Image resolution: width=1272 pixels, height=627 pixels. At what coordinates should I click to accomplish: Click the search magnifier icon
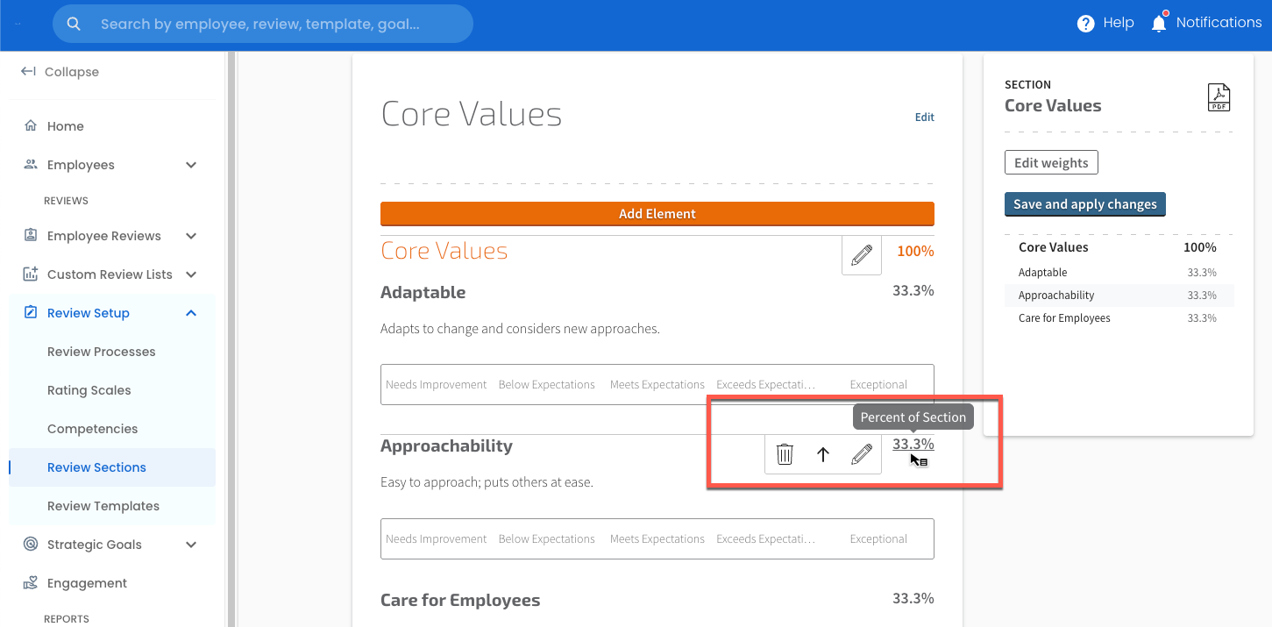(x=74, y=25)
